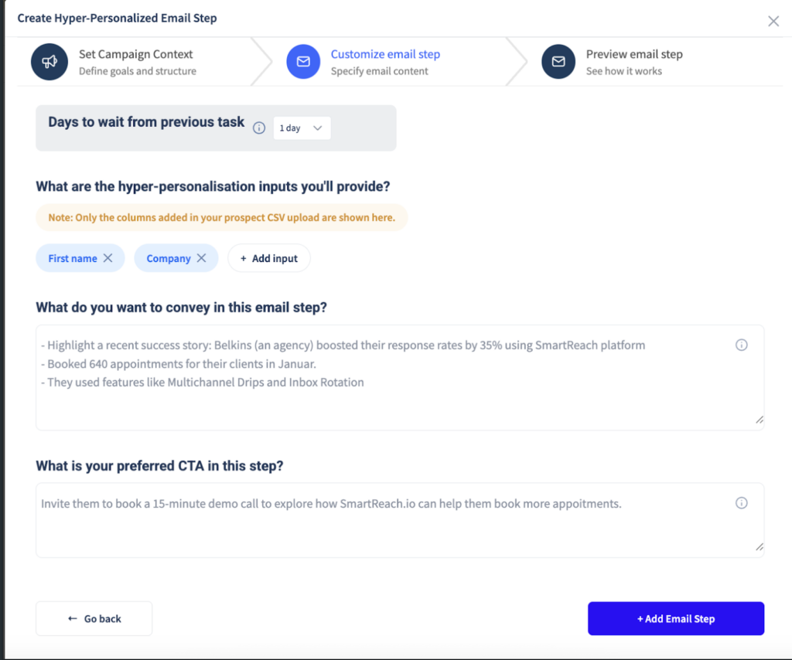Viewport: 792px width, 660px height.
Task: Click the Go back button
Action: point(94,618)
